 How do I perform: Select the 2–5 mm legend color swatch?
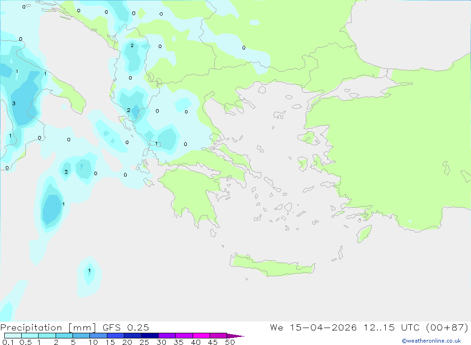point(64,336)
